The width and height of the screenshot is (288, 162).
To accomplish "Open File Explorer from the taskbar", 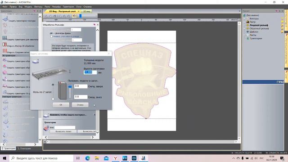I will pyautogui.click(x=97, y=158).
